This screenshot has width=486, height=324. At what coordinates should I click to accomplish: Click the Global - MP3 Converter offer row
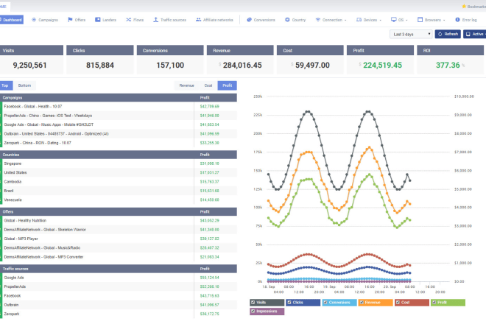(x=119, y=257)
